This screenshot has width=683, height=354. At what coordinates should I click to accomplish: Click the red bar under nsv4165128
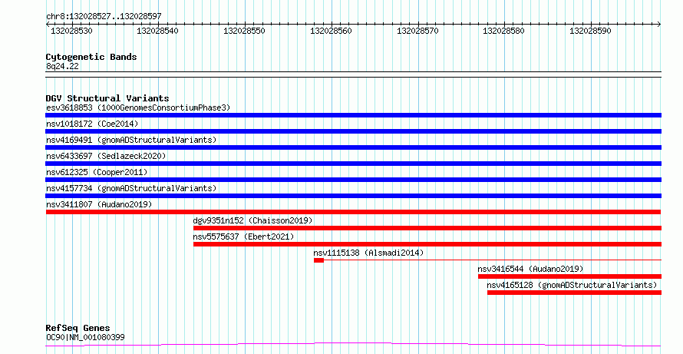click(574, 293)
